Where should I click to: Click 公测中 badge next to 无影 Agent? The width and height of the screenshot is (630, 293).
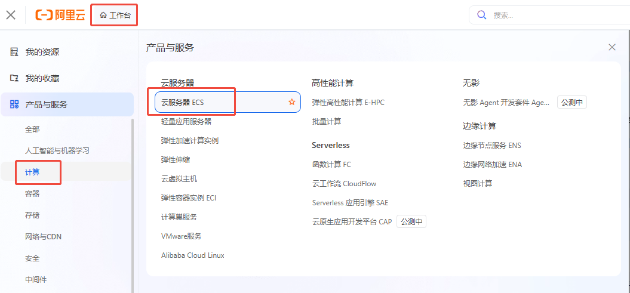coord(571,103)
